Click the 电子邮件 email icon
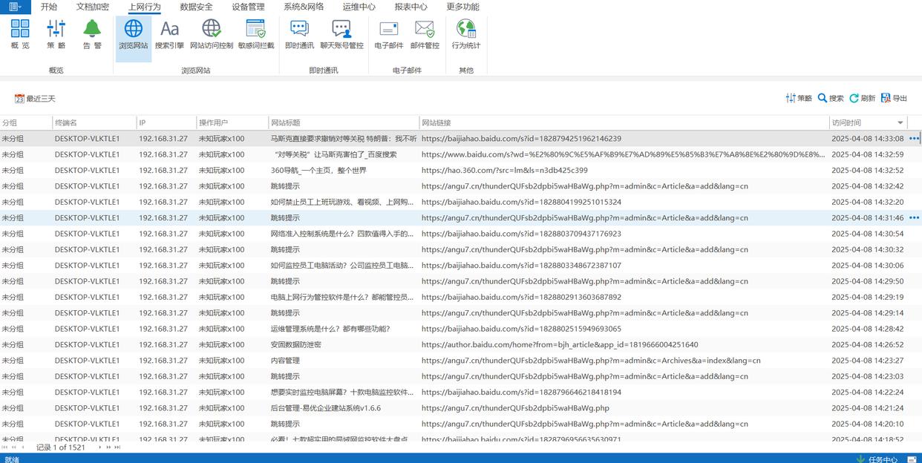 click(389, 35)
